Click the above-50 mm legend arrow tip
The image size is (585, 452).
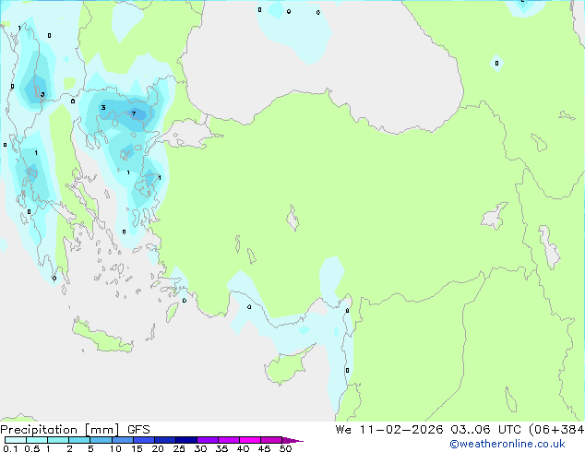292,440
